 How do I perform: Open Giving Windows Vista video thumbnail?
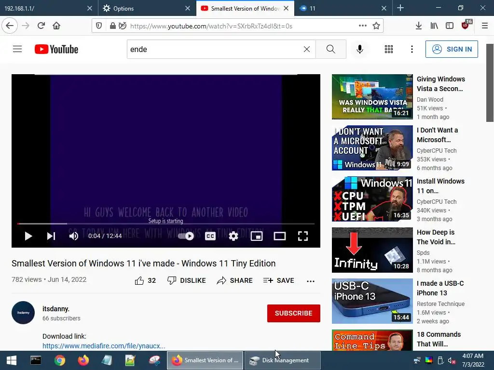pos(372,96)
